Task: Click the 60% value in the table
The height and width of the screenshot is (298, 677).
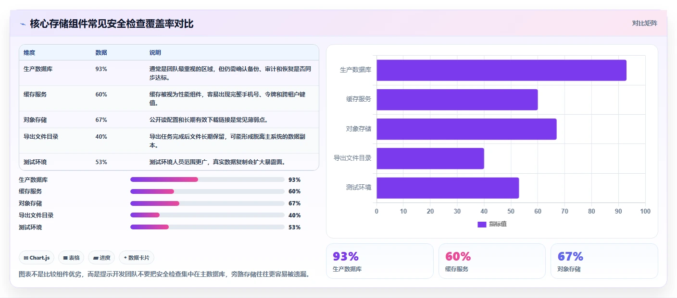Action: [101, 94]
